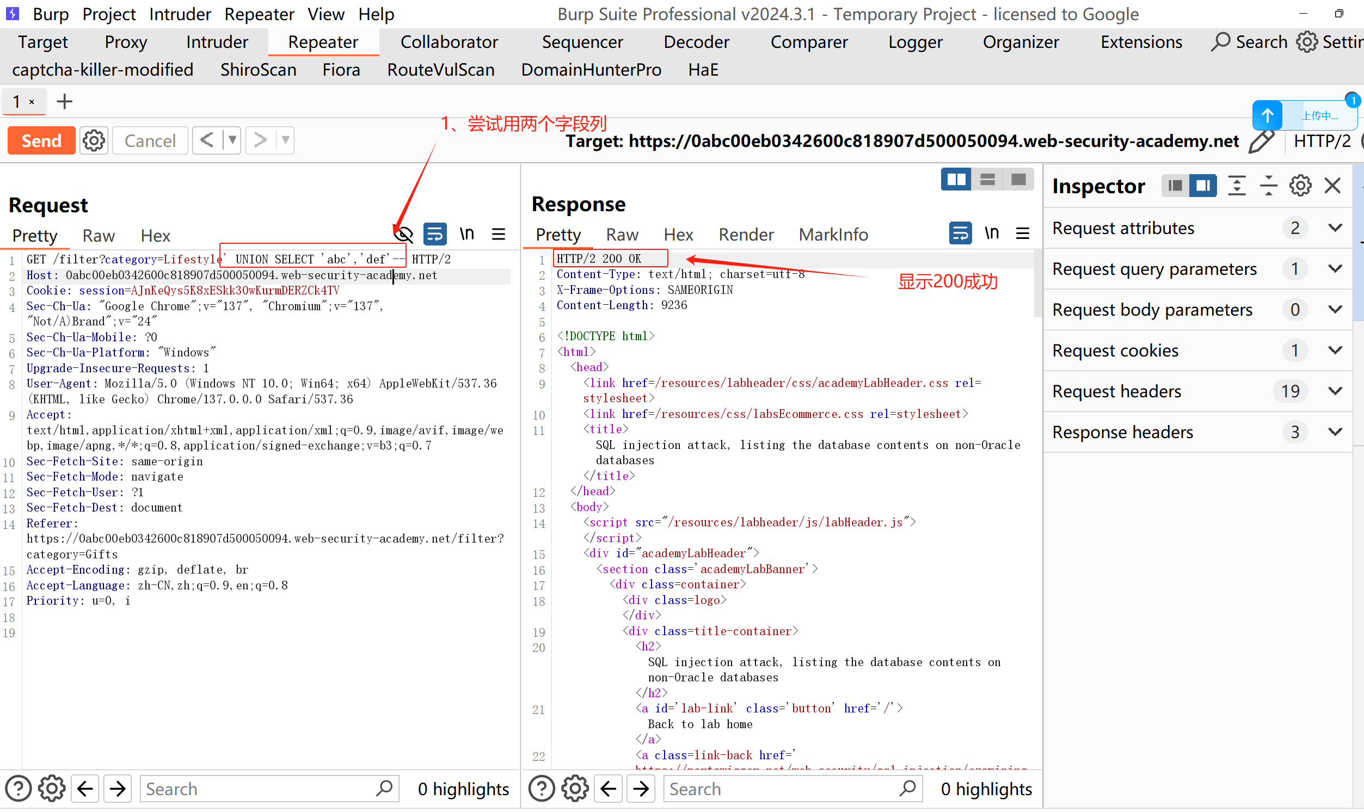Viewport: 1364px width, 812px height.
Task: Toggle the \n newline display in Response panel
Action: 991,233
